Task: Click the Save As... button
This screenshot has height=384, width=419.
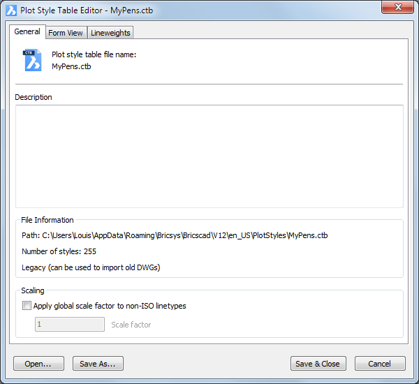Action: click(98, 364)
